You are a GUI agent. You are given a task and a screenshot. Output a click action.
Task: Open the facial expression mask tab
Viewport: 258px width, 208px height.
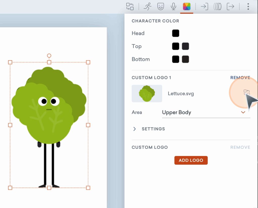pyautogui.click(x=160, y=7)
